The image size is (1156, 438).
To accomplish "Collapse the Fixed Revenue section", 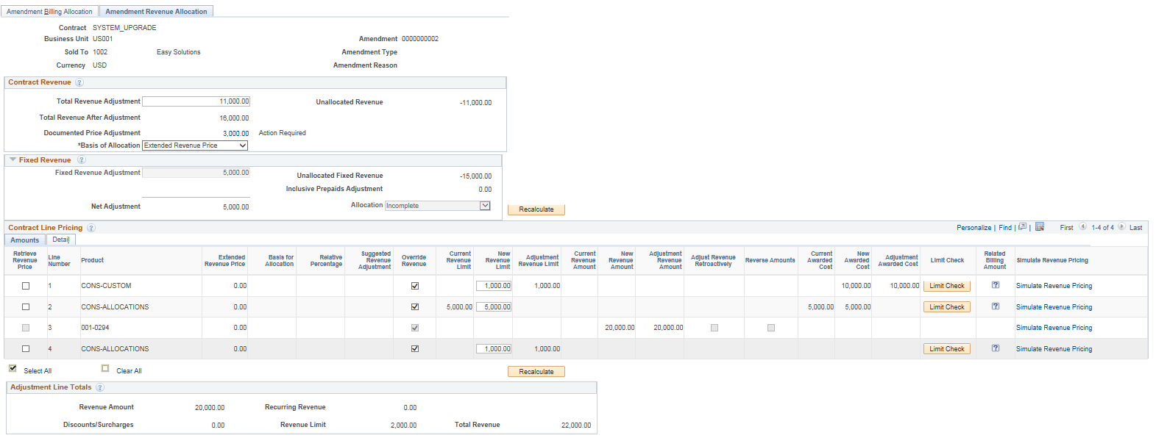I will click(x=13, y=159).
